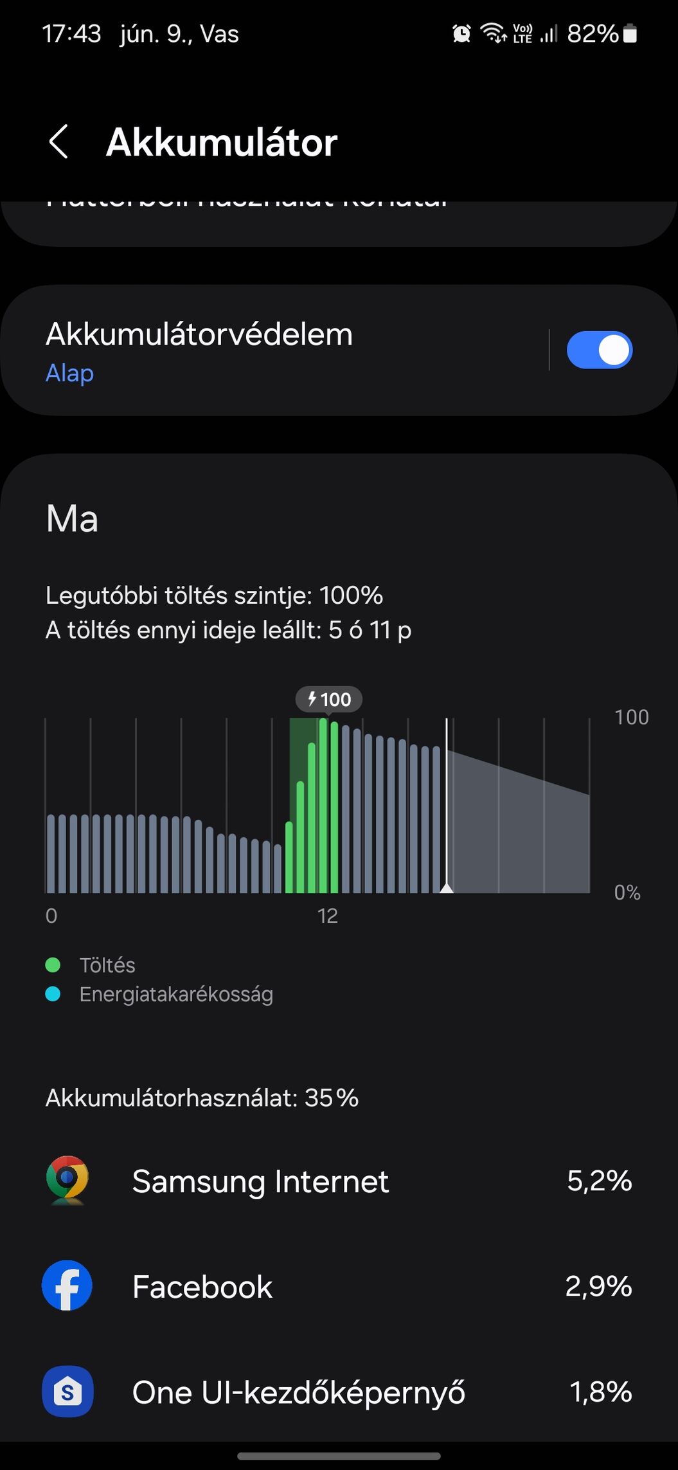Open Facebook 2,9% usage entry
Screen dimensions: 678x1470
click(x=339, y=1287)
